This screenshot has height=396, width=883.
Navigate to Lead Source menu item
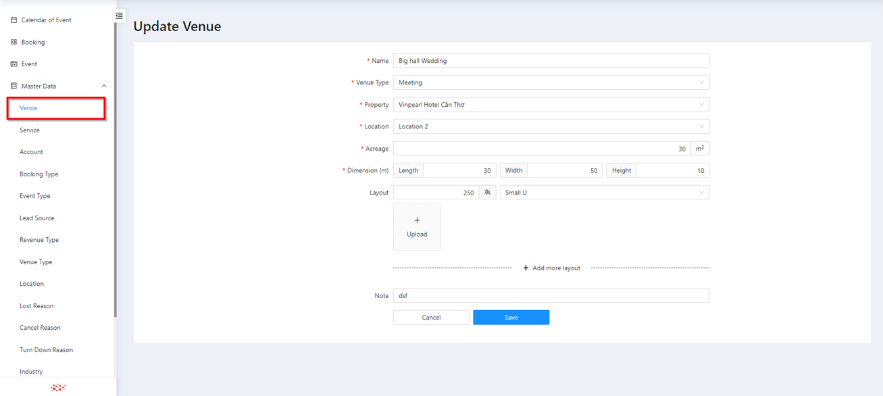click(36, 218)
